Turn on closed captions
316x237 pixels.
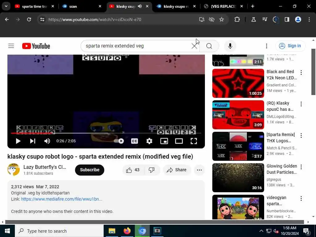(135, 141)
